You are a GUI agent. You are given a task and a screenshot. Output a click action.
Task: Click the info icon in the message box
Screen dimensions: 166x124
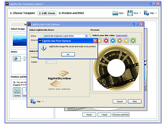coord(43,48)
